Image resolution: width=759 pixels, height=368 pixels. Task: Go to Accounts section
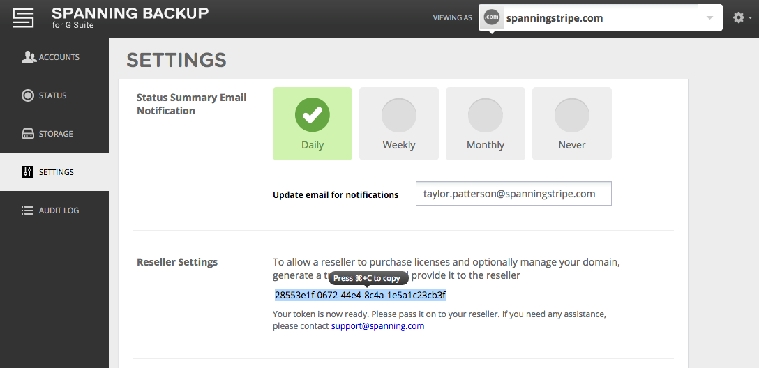coord(54,57)
